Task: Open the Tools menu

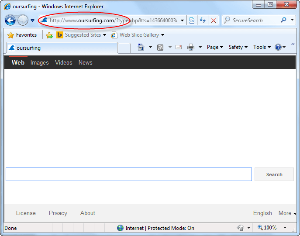Action: click(262, 47)
